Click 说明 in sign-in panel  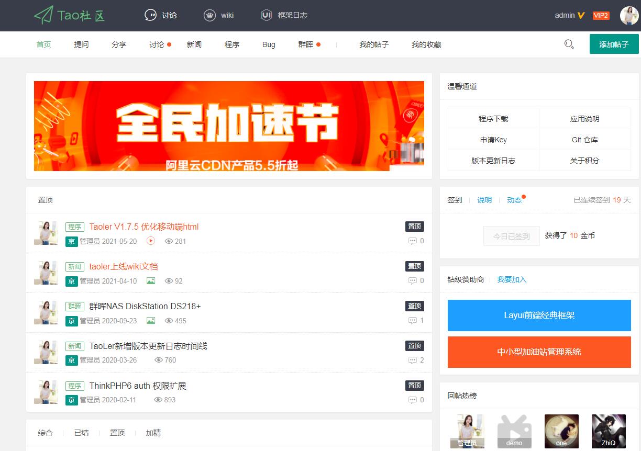[x=484, y=200]
